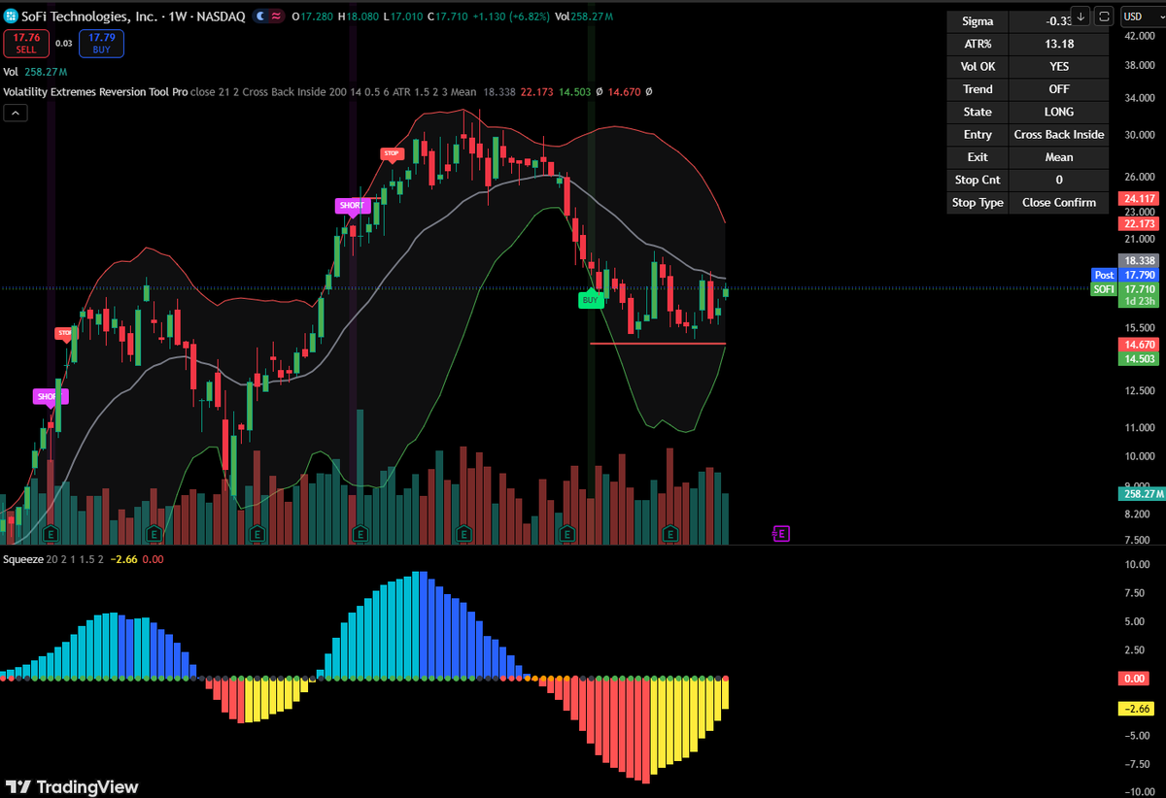Click the 10.00 Squeeze pane scale value

point(1138,564)
